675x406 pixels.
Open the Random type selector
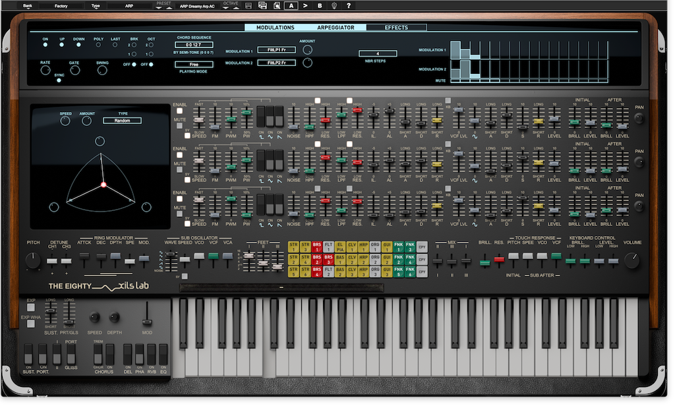click(x=122, y=121)
